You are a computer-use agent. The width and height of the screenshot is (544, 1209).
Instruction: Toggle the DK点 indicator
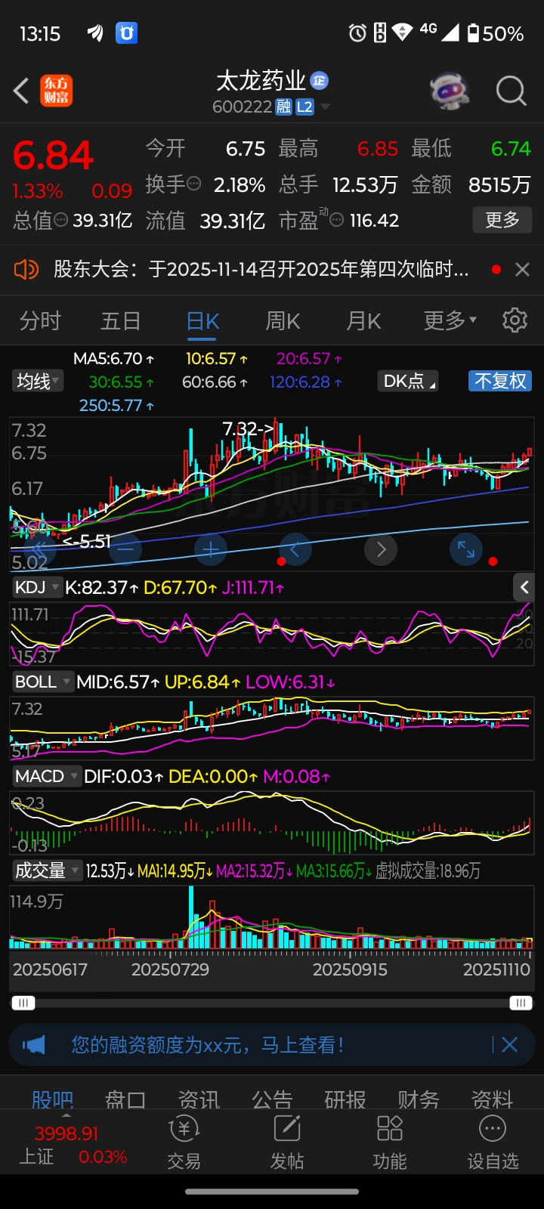click(x=409, y=381)
